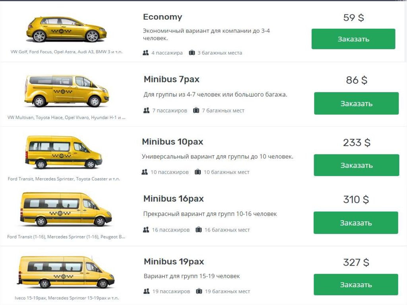
Task: Click the Economy passengers icon
Action: coord(145,52)
